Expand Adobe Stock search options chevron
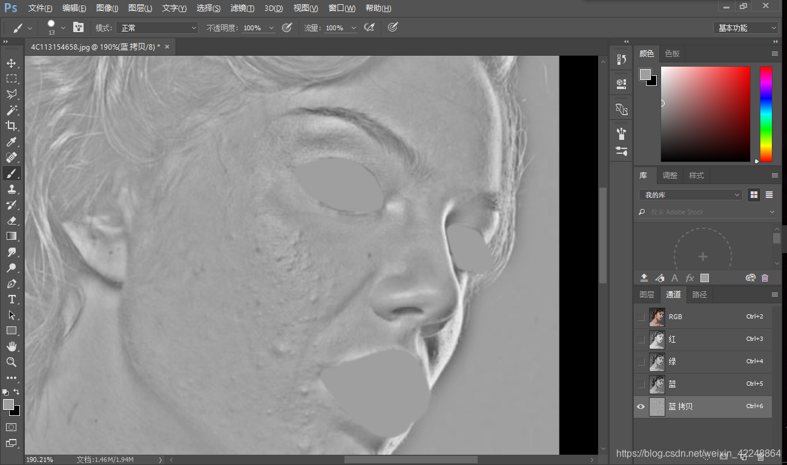 (772, 212)
